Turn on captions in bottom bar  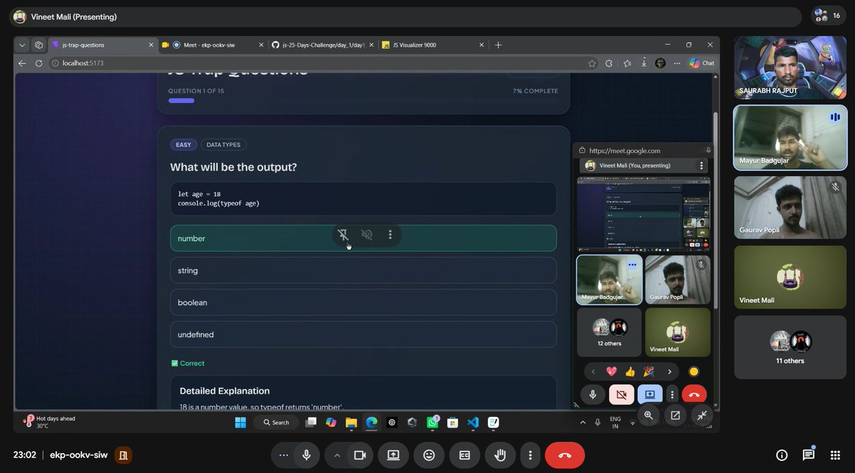click(465, 455)
